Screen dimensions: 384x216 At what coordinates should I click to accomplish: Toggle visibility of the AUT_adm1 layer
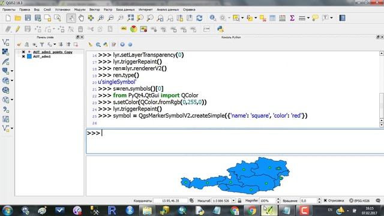[23, 56]
